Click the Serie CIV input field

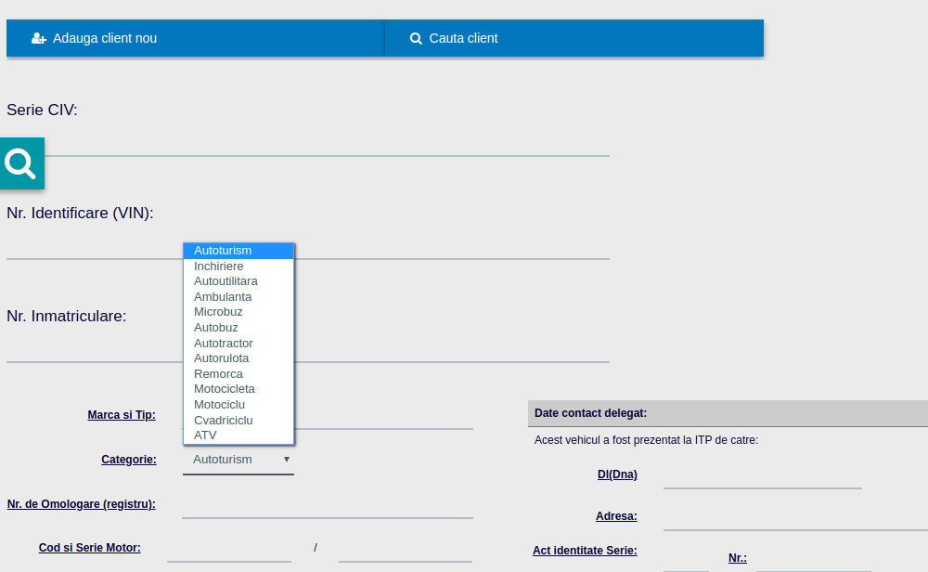coord(327,144)
